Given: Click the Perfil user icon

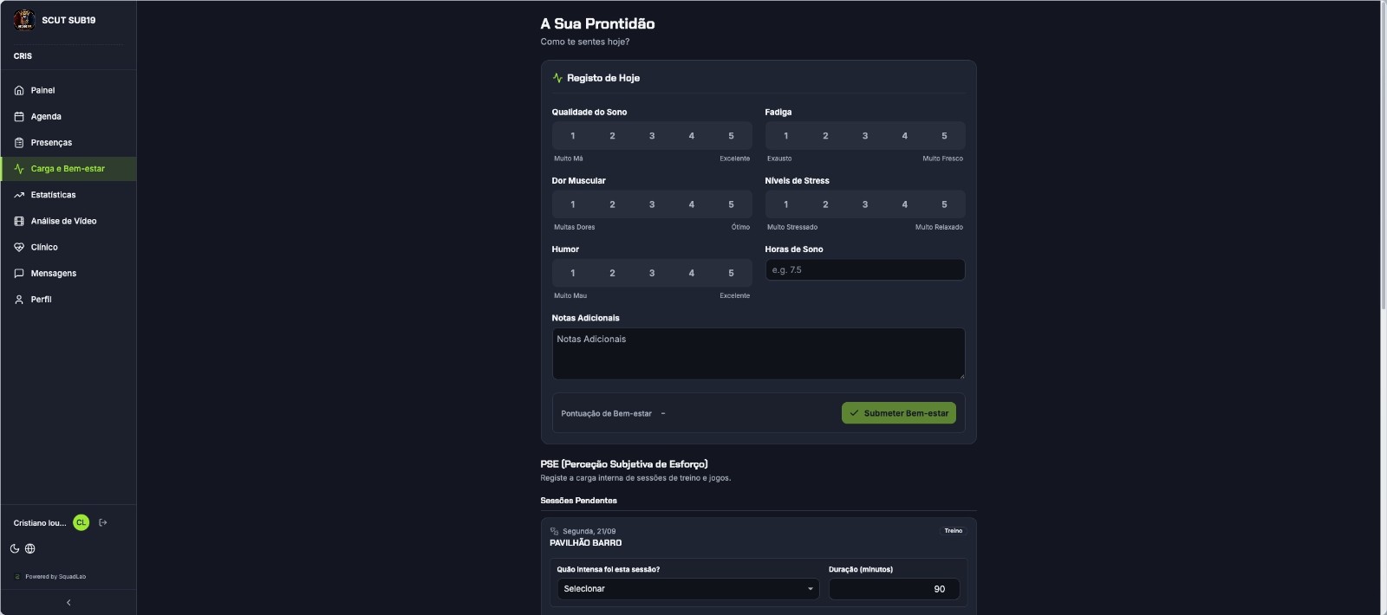Looking at the screenshot, I should click(19, 299).
